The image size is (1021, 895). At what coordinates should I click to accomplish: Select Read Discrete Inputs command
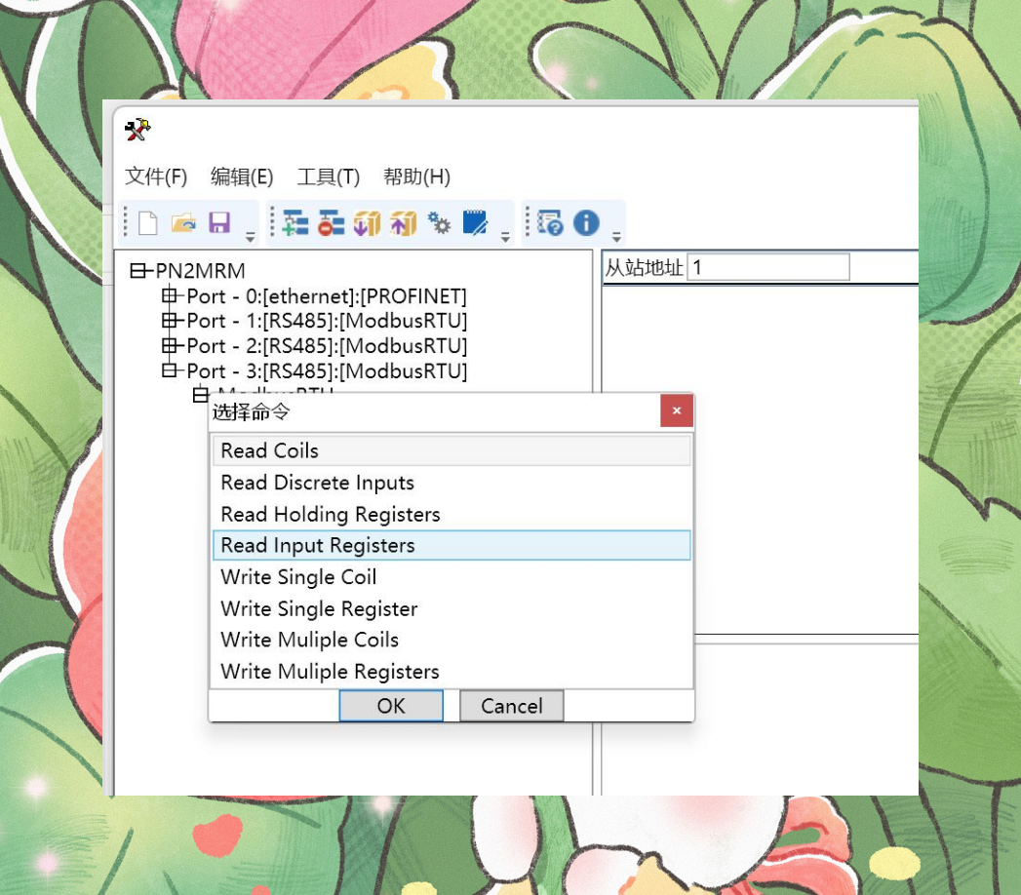tap(452, 483)
